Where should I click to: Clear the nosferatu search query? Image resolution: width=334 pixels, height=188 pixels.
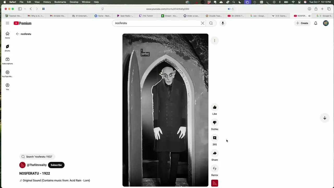[x=202, y=23]
